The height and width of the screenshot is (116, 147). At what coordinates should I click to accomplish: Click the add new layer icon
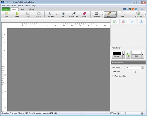click(x=115, y=21)
